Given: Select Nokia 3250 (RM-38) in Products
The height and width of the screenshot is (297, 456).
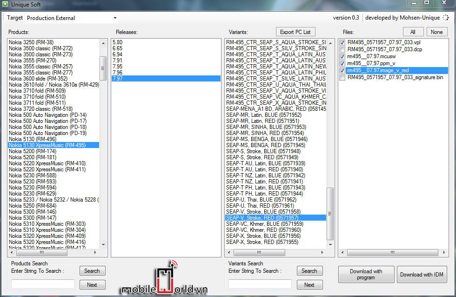Looking at the screenshot, I should coord(54,42).
